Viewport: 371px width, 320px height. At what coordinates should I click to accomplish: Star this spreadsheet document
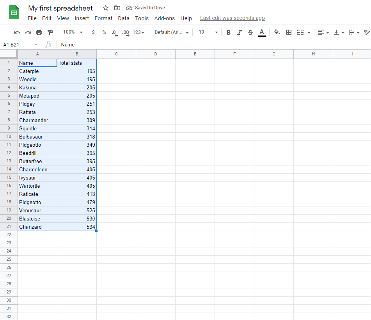[106, 8]
